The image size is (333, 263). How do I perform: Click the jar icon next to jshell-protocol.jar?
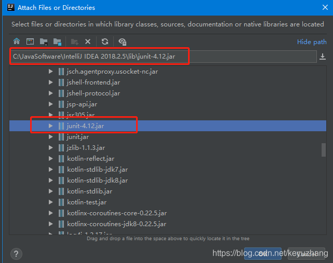[x=61, y=93]
